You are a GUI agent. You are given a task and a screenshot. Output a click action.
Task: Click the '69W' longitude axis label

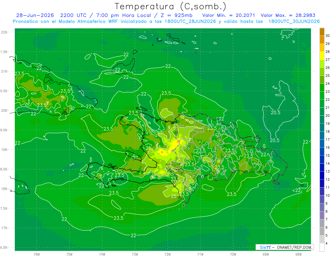pos(266,254)
